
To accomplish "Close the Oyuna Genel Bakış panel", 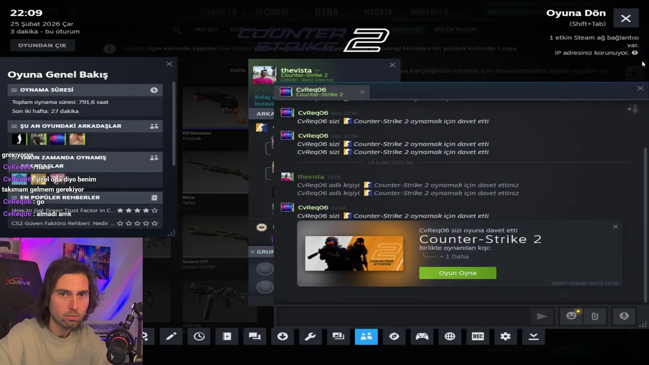I will (169, 64).
